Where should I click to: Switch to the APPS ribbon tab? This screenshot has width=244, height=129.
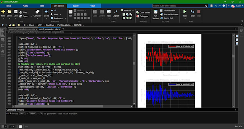point(42,6)
